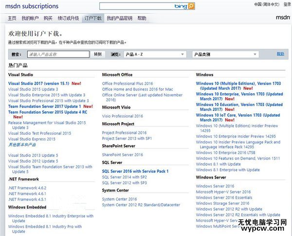The image size is (292, 236).
Task: Select the 订户下载 tab
Action: point(93,18)
